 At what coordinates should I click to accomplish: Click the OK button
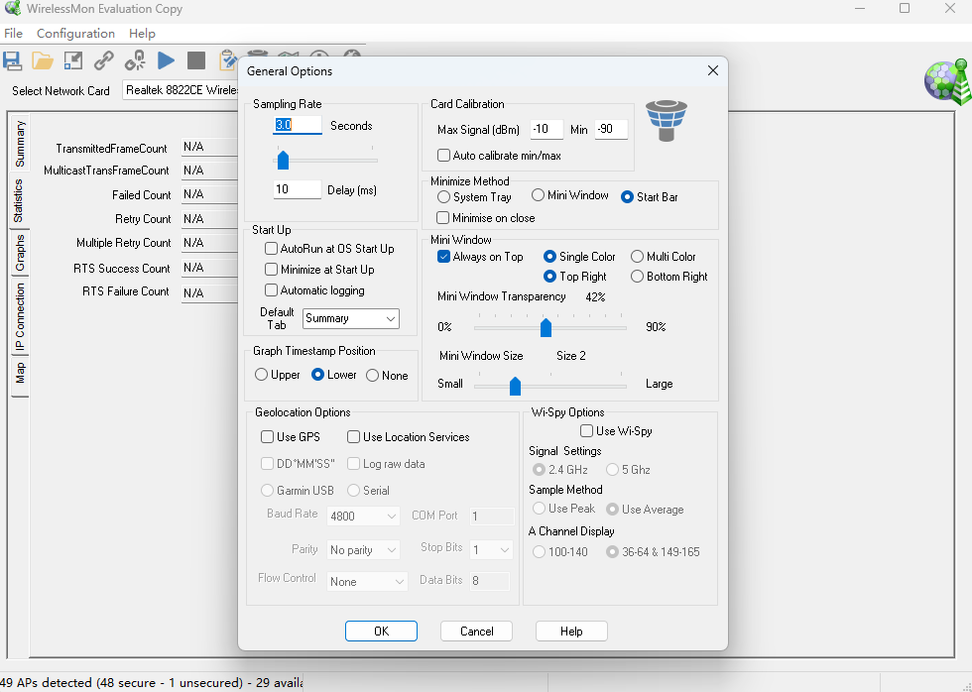381,632
